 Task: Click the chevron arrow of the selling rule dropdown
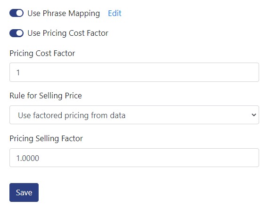coord(254,115)
